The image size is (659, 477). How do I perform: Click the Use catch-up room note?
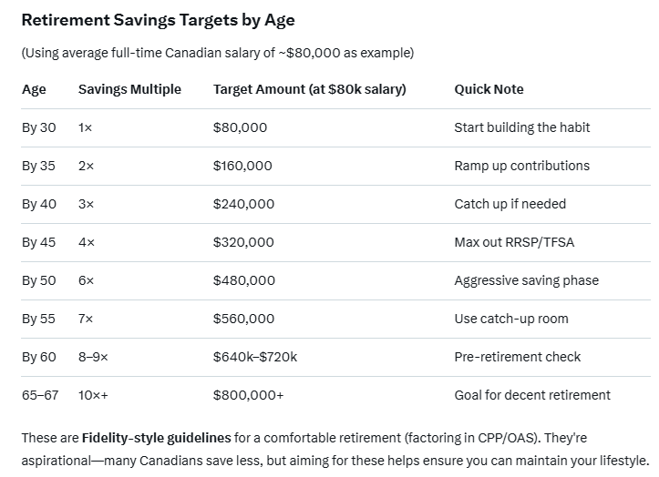coord(510,319)
